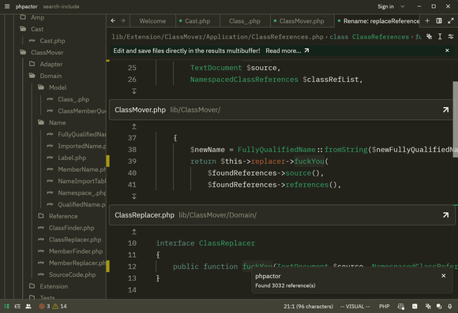
Task: Open the phpactor project name menu
Action: (x=26, y=6)
